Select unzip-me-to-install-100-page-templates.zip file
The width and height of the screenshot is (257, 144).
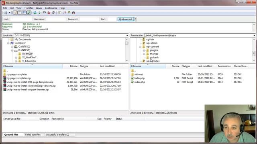pyautogui.click(x=30, y=82)
